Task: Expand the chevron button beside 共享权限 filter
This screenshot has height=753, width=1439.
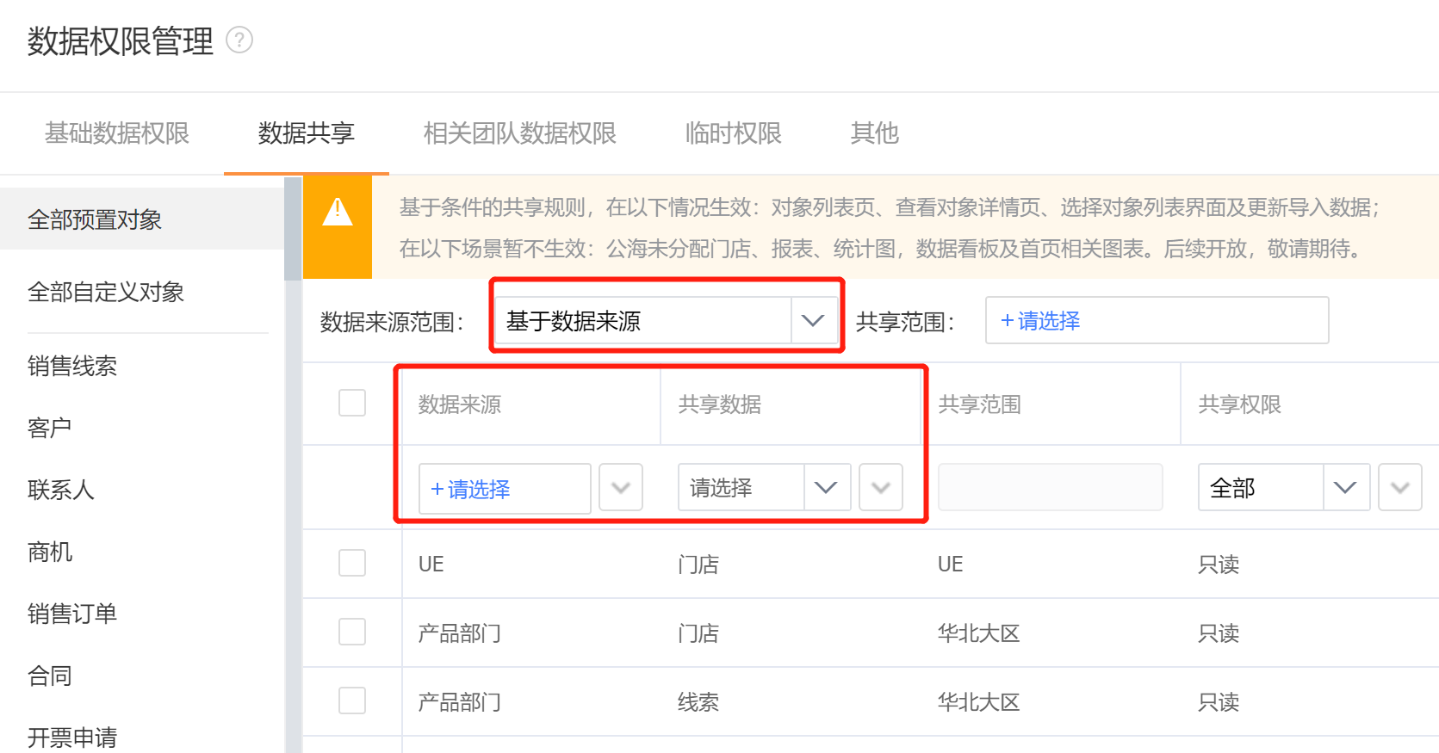Action: [1400, 487]
